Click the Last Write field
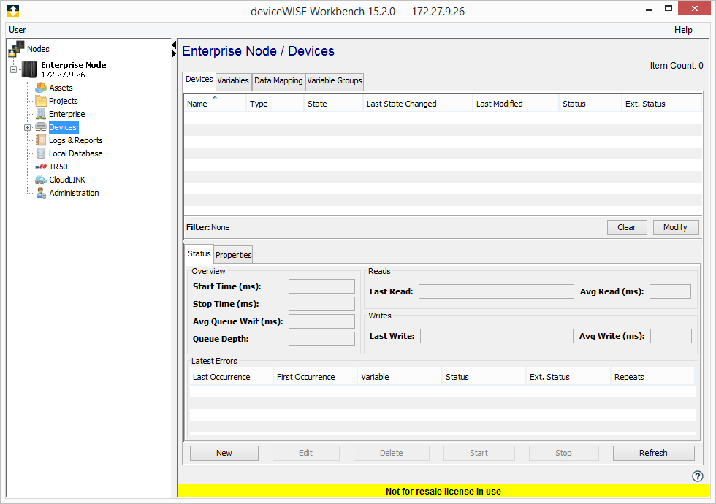Image resolution: width=716 pixels, height=504 pixels. click(x=496, y=336)
